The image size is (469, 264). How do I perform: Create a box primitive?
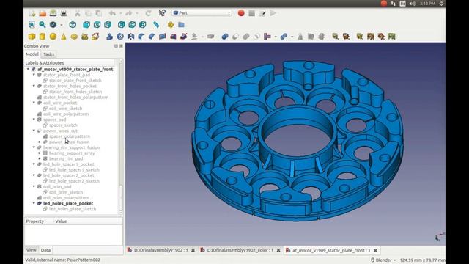coord(32,37)
